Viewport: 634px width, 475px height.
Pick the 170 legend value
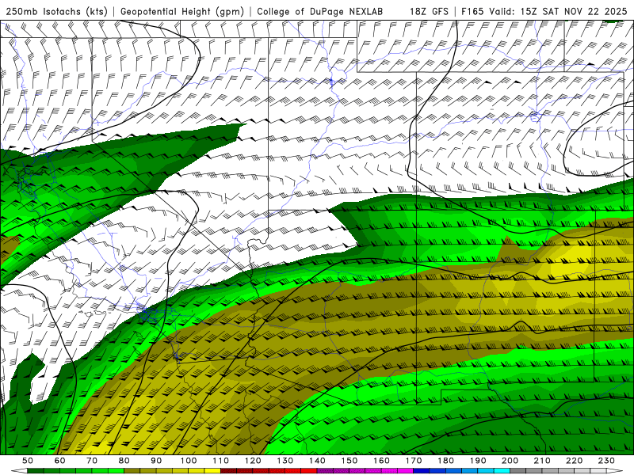click(414, 461)
